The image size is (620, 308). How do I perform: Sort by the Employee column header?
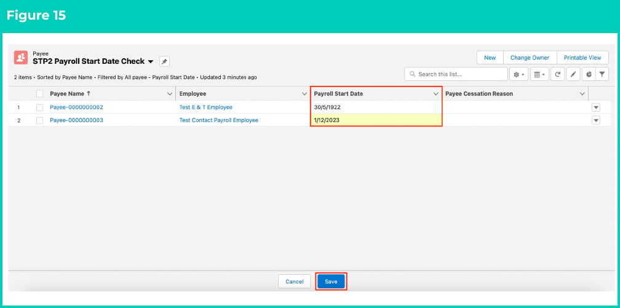[x=193, y=94]
